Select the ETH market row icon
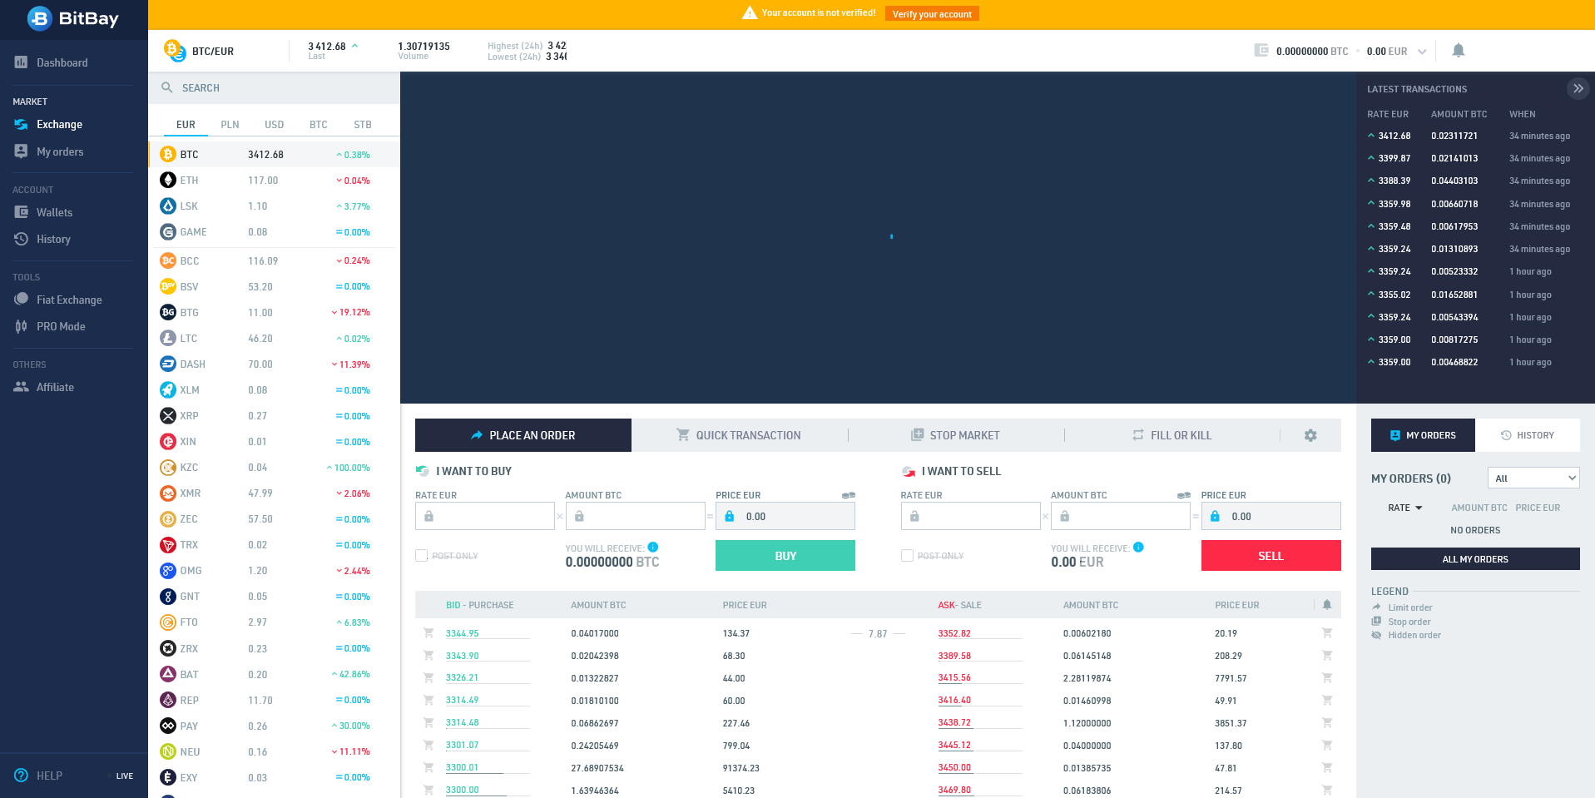This screenshot has width=1595, height=798. click(168, 180)
